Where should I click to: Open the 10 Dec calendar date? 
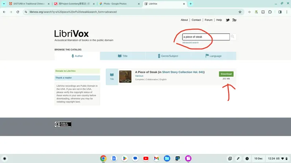[x=258, y=159]
